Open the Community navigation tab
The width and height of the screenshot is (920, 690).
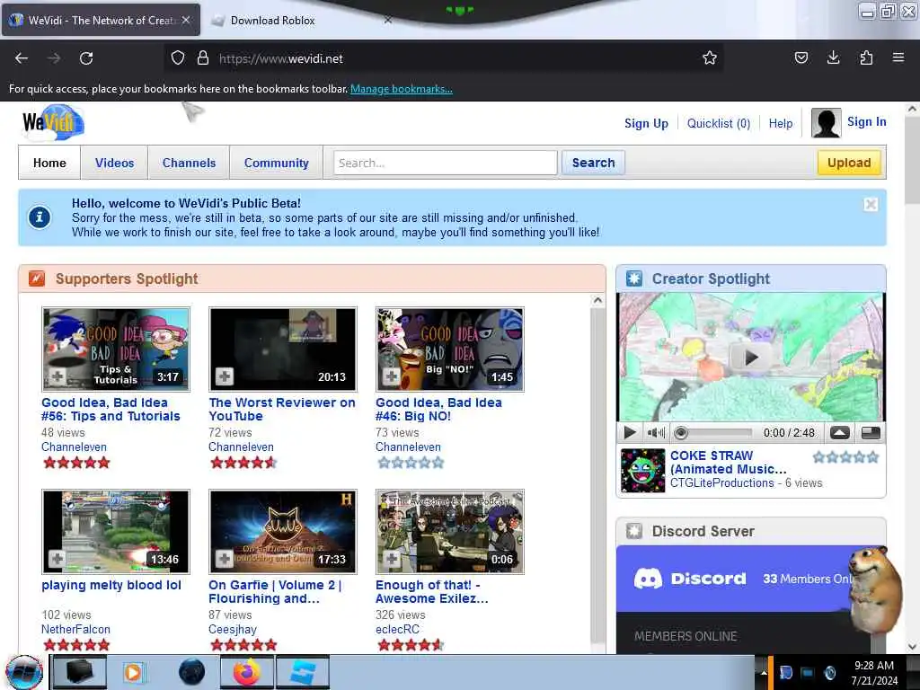click(x=277, y=164)
